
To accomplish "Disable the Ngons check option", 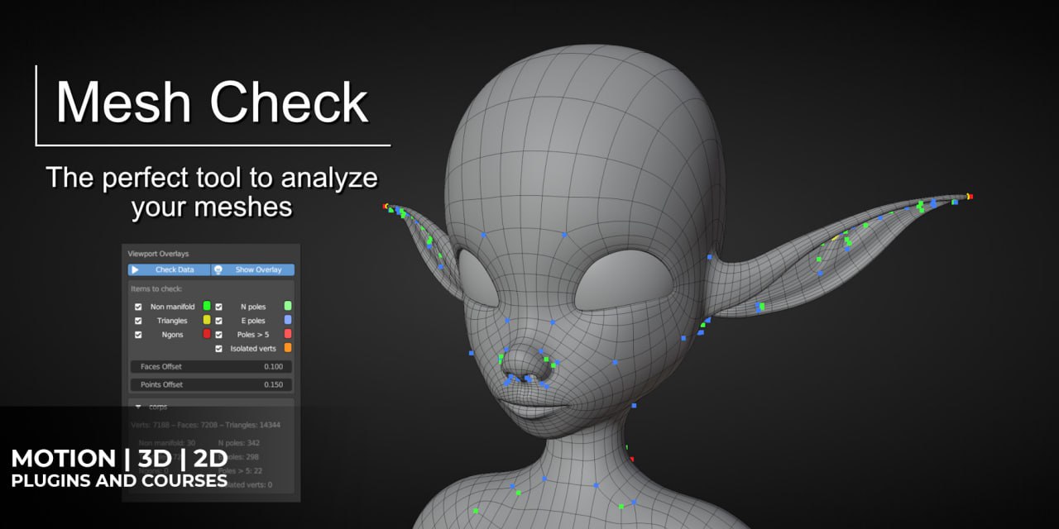I will [139, 335].
